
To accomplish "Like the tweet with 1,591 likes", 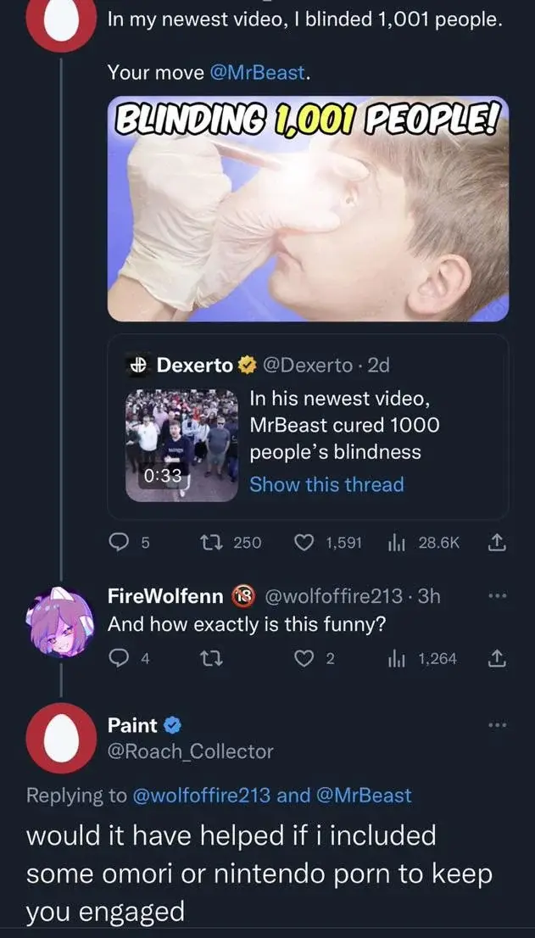I will (x=304, y=543).
